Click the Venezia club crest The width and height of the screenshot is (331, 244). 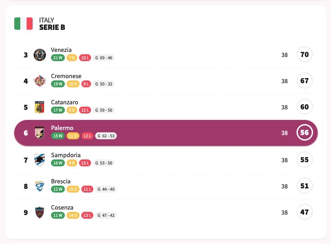(x=40, y=55)
